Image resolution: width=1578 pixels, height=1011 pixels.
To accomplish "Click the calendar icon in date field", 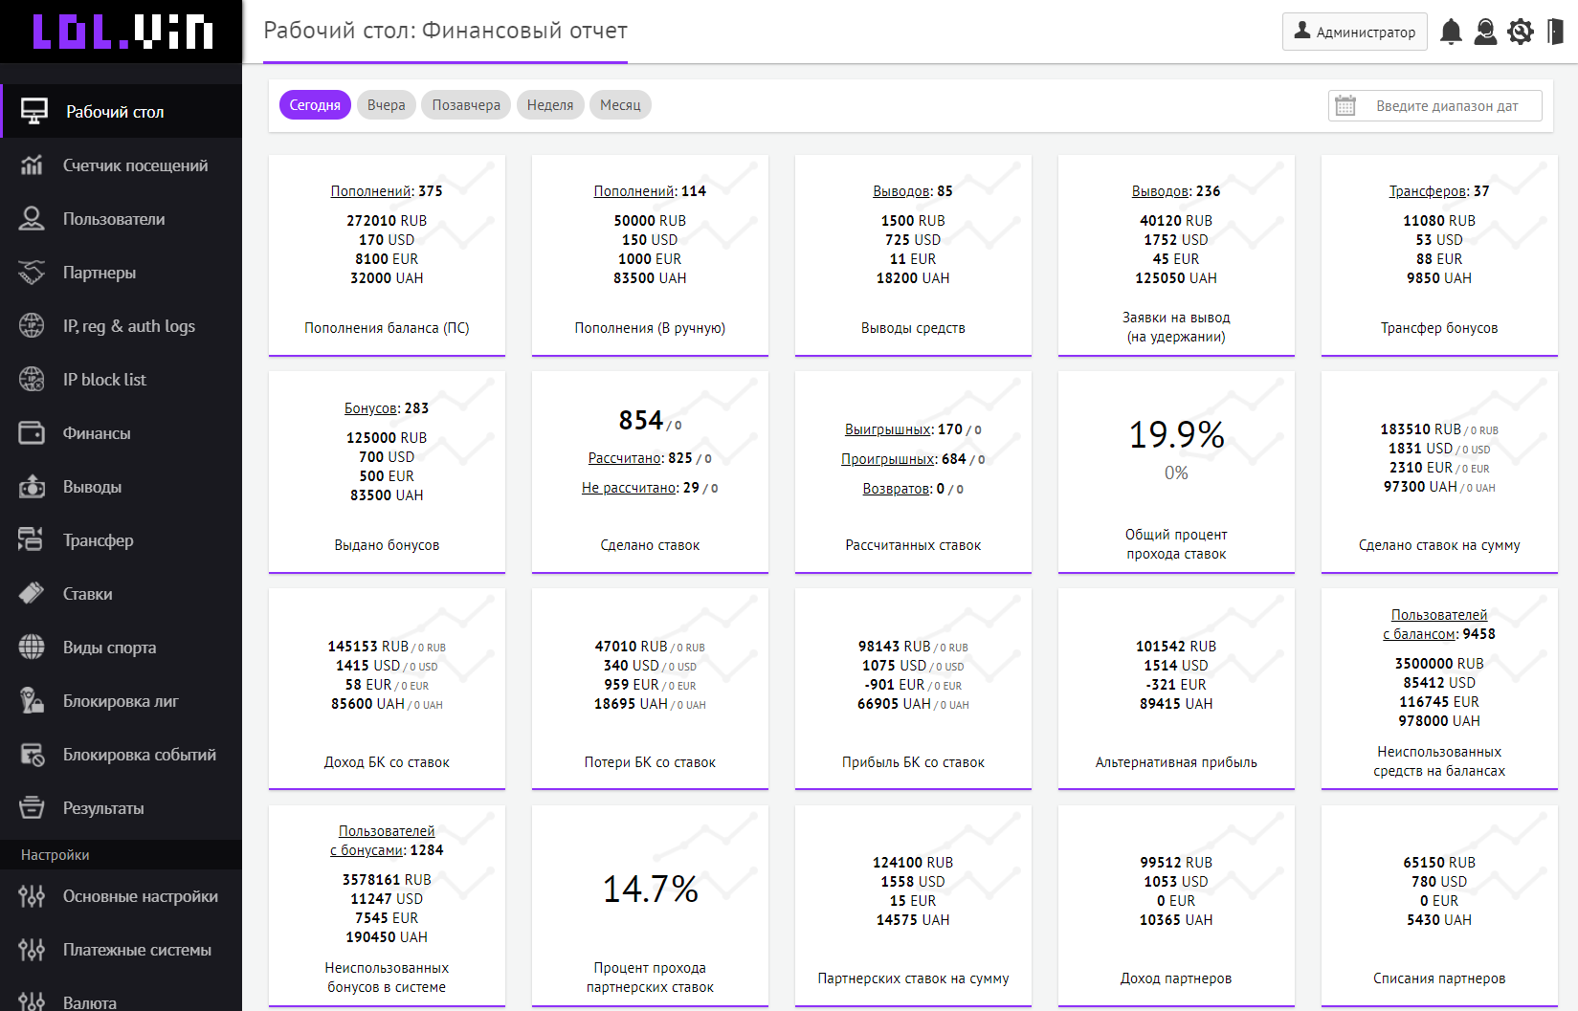I will pos(1345,106).
